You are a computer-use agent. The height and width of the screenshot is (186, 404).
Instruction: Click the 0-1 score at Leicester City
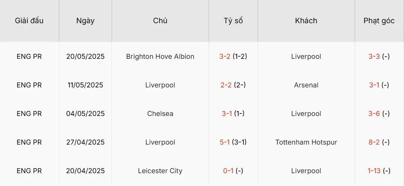click(229, 171)
